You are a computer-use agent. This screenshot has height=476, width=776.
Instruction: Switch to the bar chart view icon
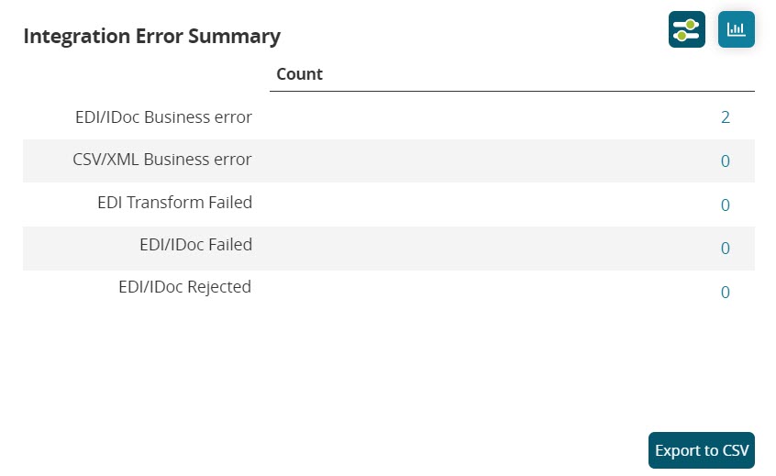[736, 29]
